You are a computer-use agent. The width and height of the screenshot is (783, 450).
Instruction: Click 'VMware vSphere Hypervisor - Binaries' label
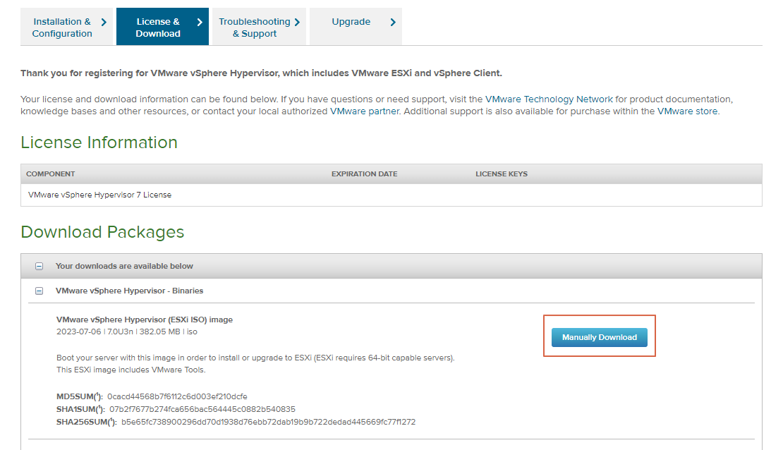(129, 291)
